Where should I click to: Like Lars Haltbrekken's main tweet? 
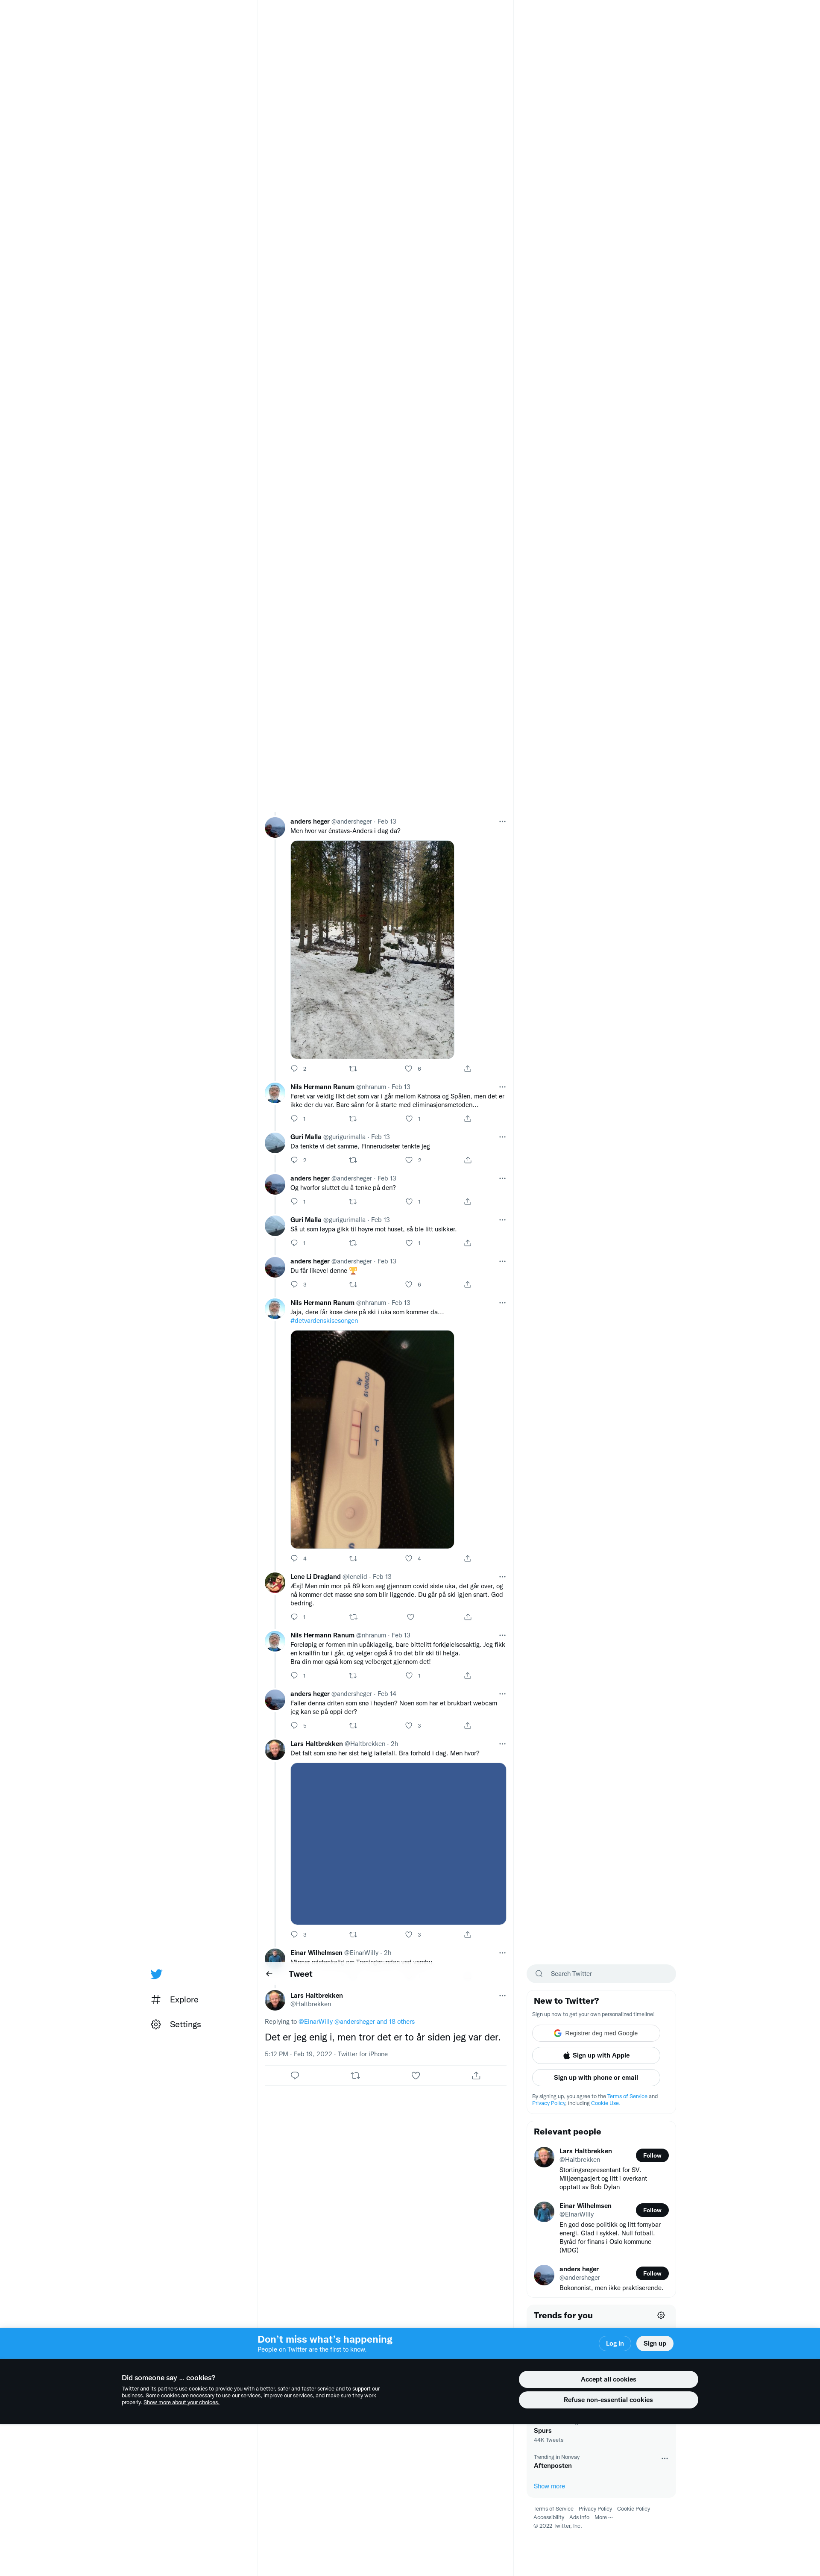click(416, 2075)
